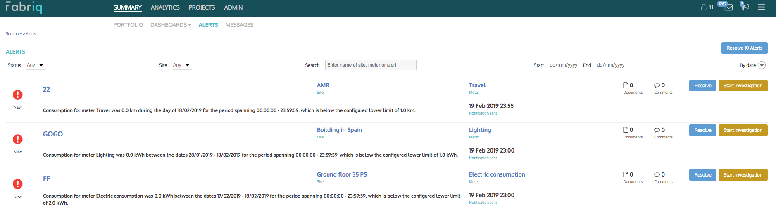Image resolution: width=776 pixels, height=210 pixels.
Task: Open the alert titled GOGO
Action: [x=53, y=134]
